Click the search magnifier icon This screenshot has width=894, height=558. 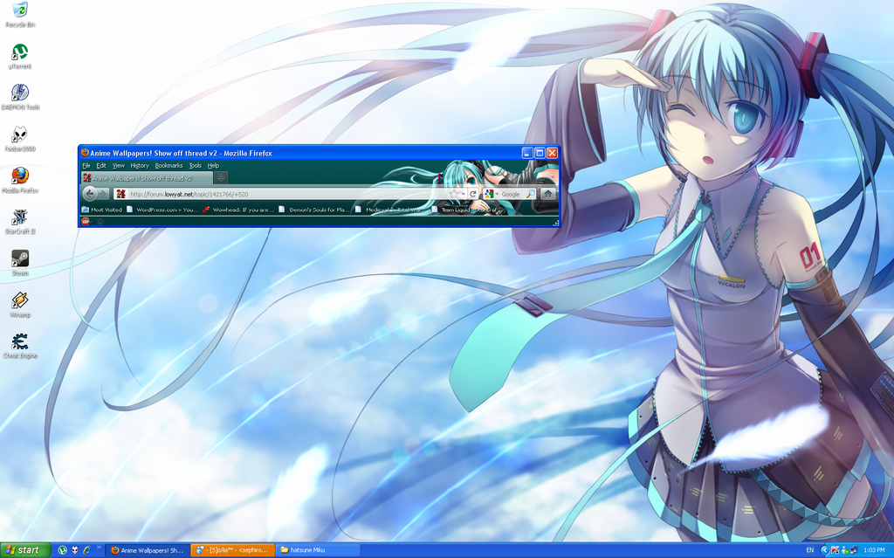click(530, 194)
